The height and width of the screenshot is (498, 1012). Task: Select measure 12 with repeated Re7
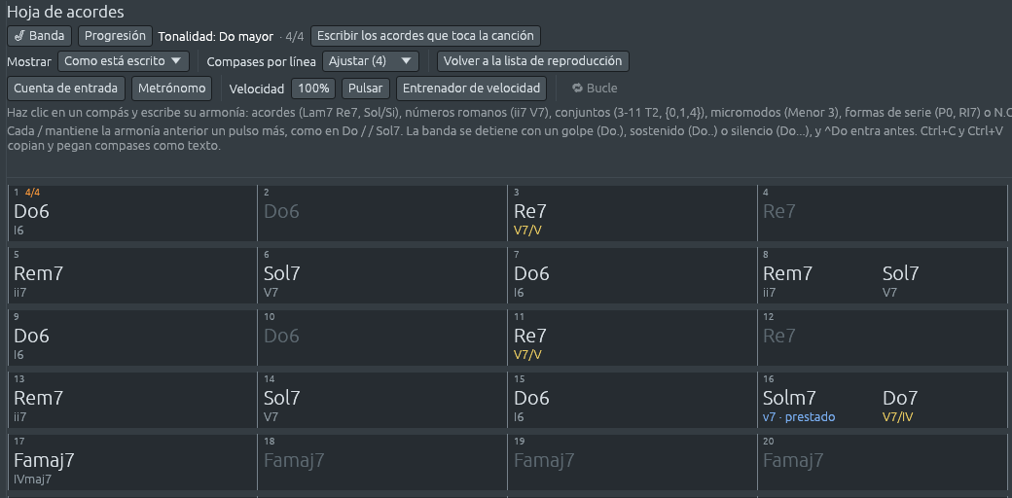(x=883, y=338)
